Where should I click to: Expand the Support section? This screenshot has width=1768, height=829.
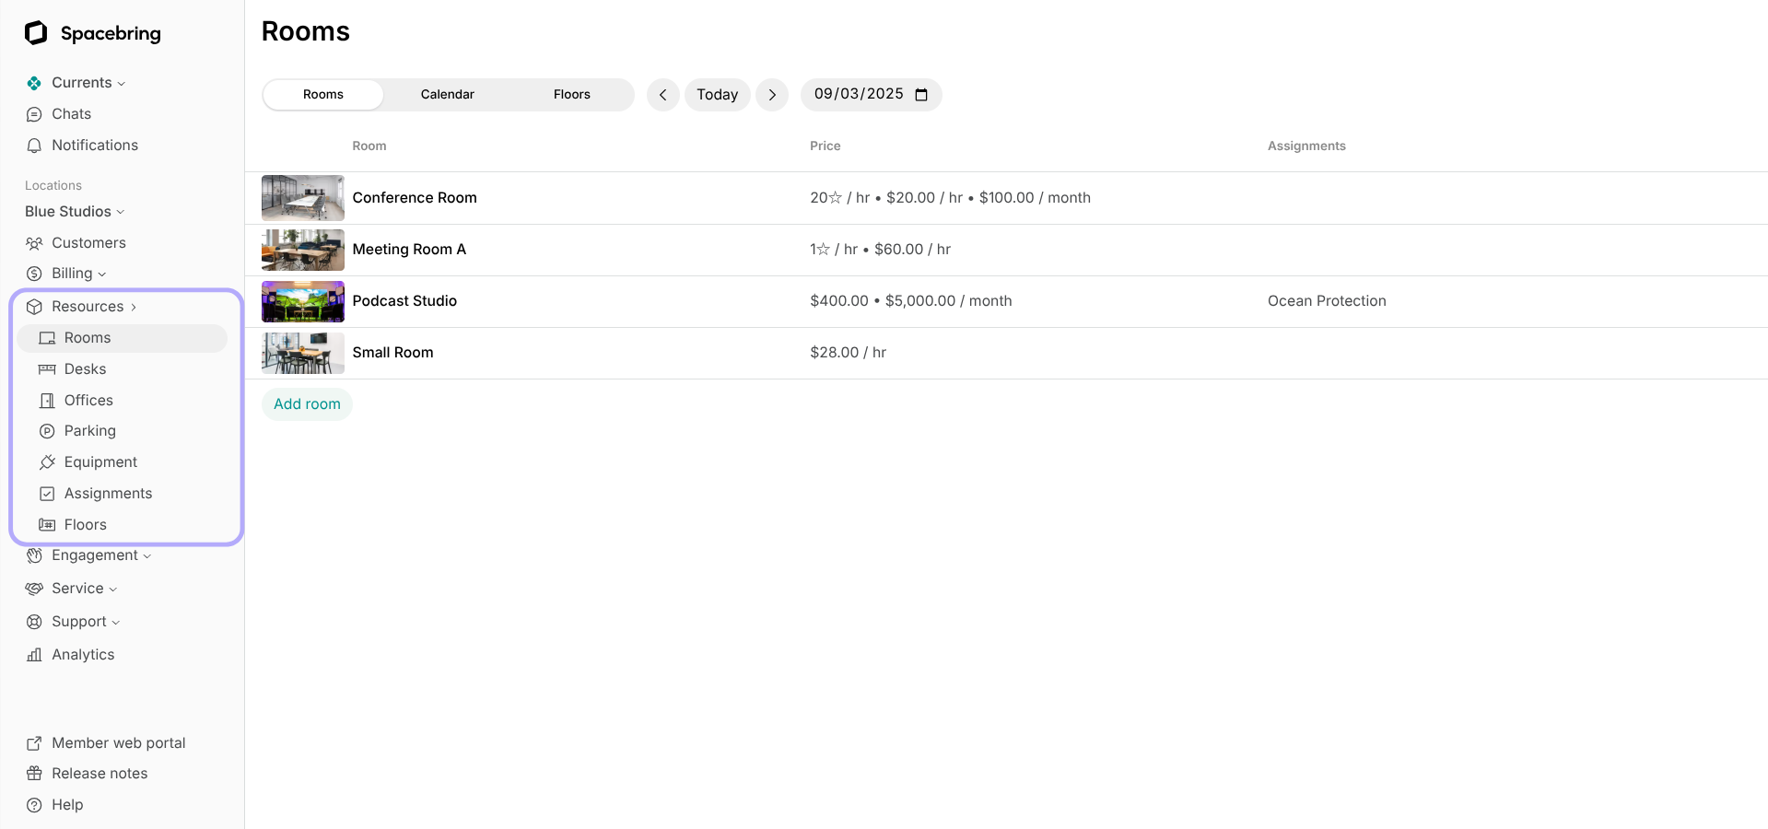point(86,622)
